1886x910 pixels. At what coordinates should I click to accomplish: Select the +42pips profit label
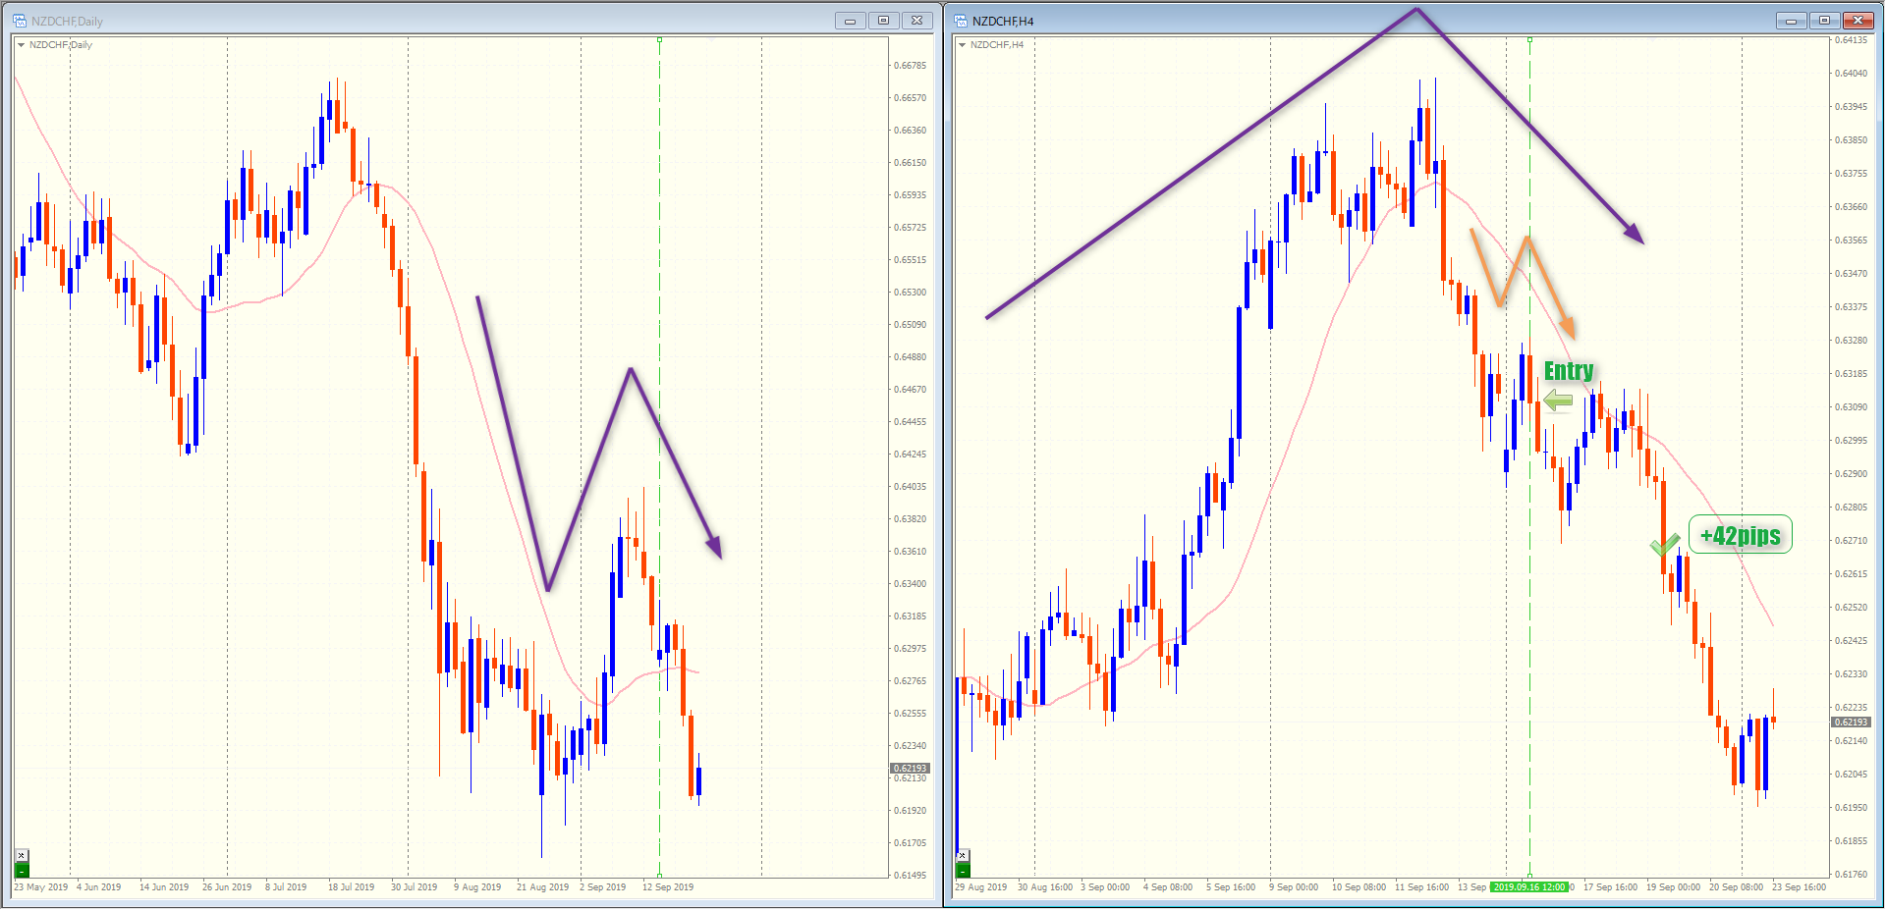pyautogui.click(x=1741, y=535)
